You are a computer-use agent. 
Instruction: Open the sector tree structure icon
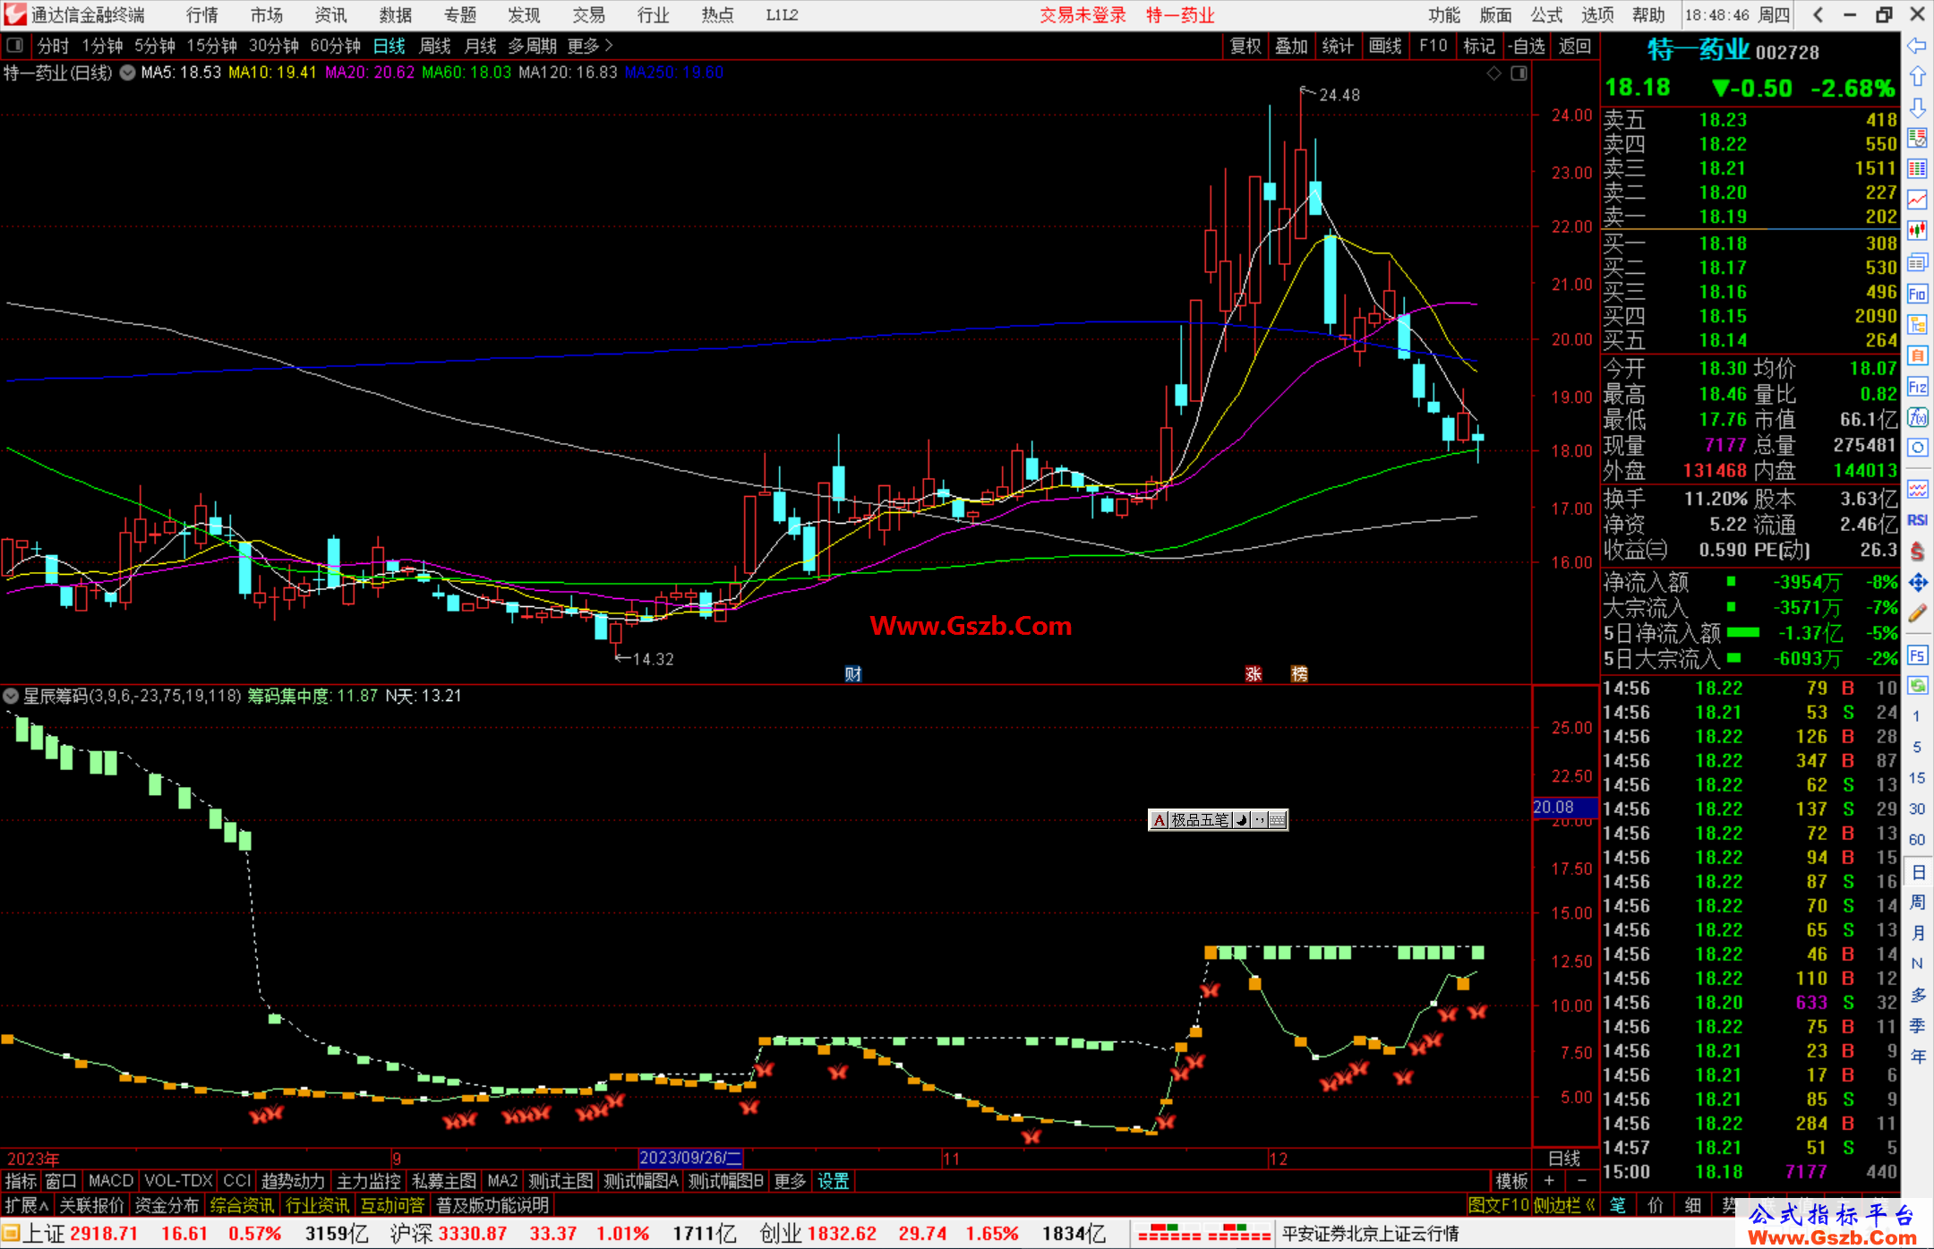coord(1917,324)
